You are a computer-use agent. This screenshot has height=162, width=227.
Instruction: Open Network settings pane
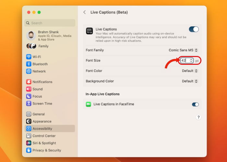click(x=50, y=71)
